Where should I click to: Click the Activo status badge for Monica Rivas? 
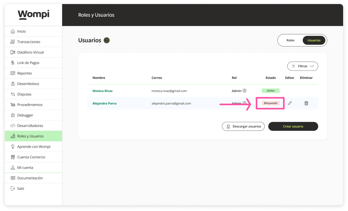point(270,91)
